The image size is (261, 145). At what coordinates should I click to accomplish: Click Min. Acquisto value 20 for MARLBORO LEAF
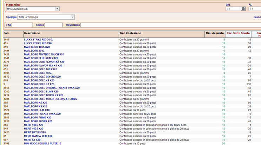(223, 110)
